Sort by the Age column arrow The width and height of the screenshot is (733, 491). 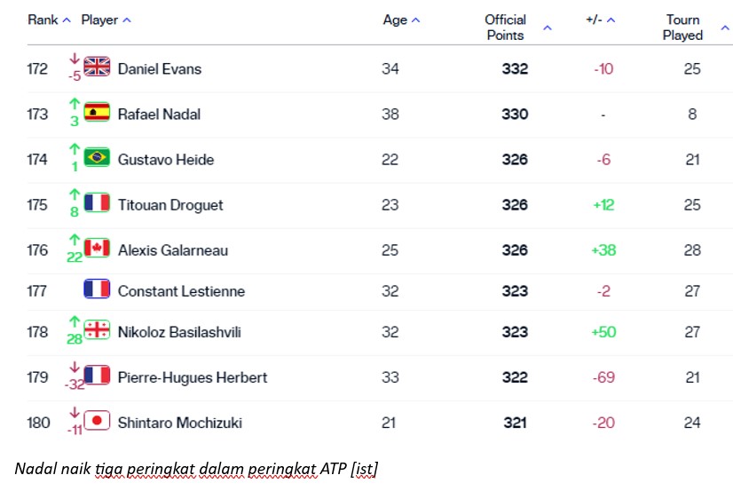click(x=416, y=20)
